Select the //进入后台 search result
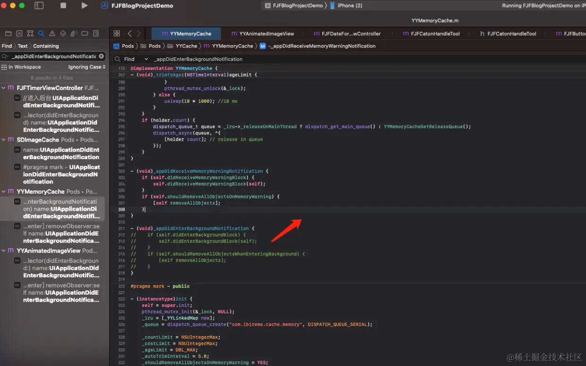This screenshot has height=366, width=586. coord(57,102)
